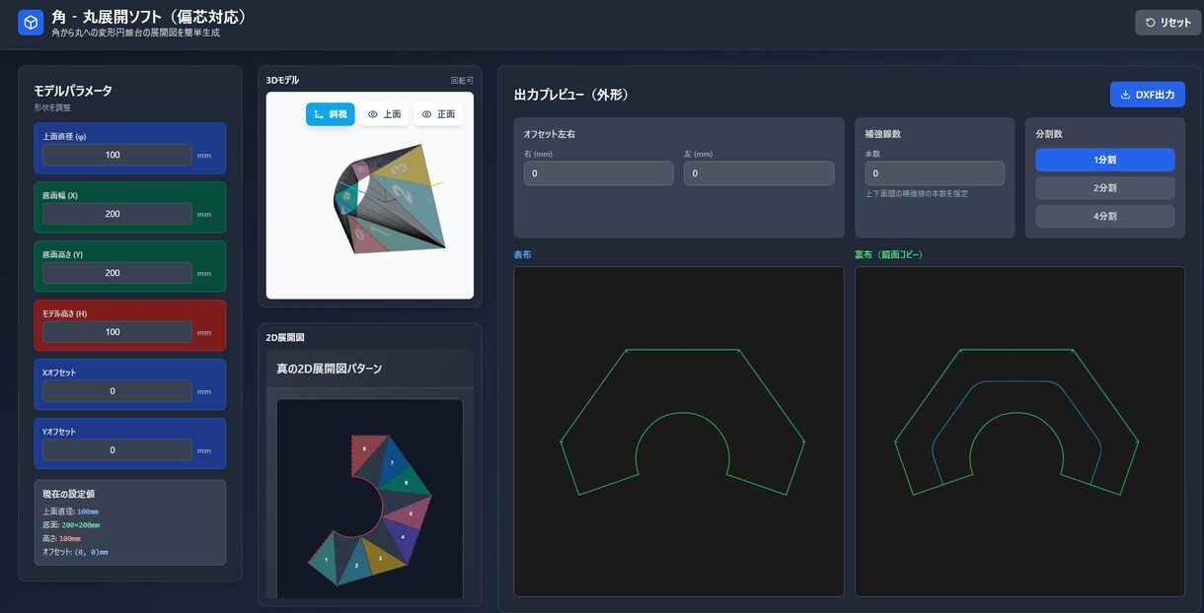Click the モデルパラメータ heading
Screen dimensions: 1204x613
[73, 91]
